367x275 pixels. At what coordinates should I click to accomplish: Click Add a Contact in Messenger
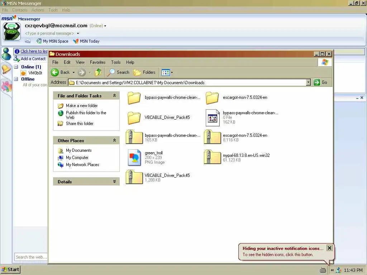[30, 59]
